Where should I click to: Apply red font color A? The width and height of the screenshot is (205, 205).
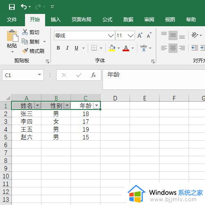(x=126, y=48)
